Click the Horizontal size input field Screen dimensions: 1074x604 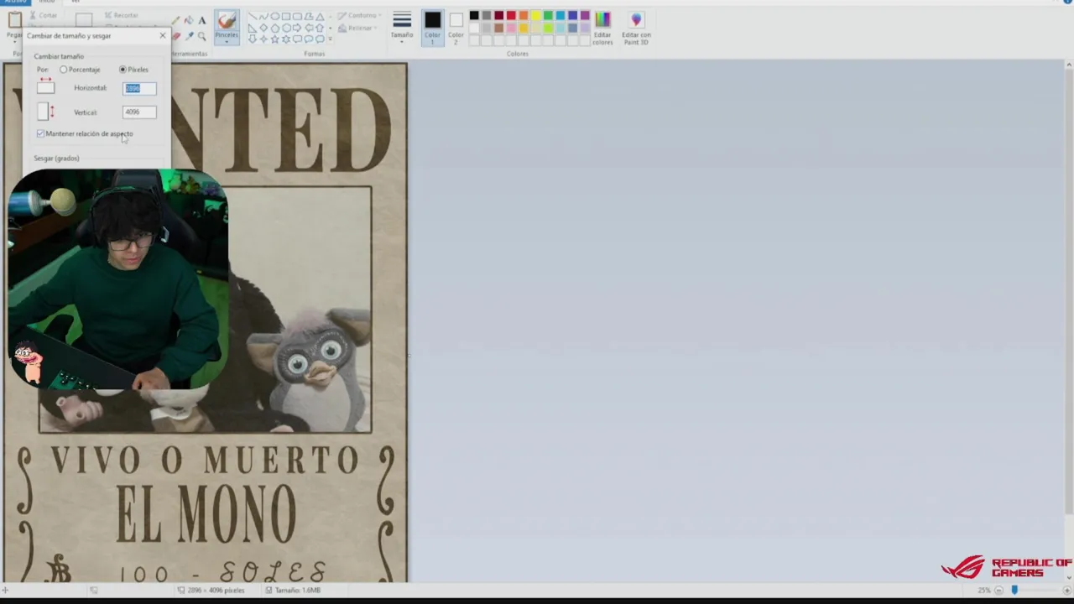point(139,88)
